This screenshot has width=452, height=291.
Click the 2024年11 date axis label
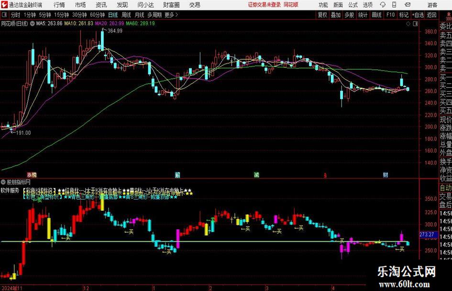coord(12,288)
